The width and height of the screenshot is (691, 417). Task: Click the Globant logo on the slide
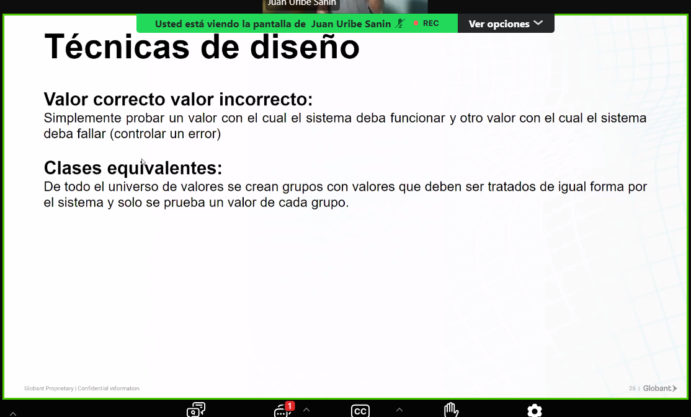pyautogui.click(x=660, y=388)
